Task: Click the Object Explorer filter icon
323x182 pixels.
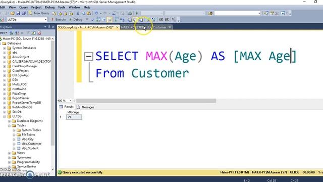Action: pyautogui.click(x=28, y=33)
